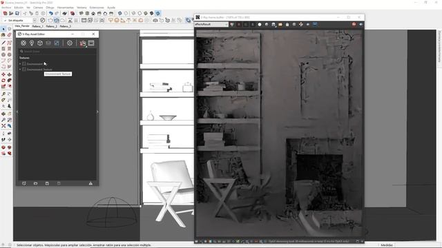Click the Redo arrow in SketchUp toolbar

coord(57,13)
